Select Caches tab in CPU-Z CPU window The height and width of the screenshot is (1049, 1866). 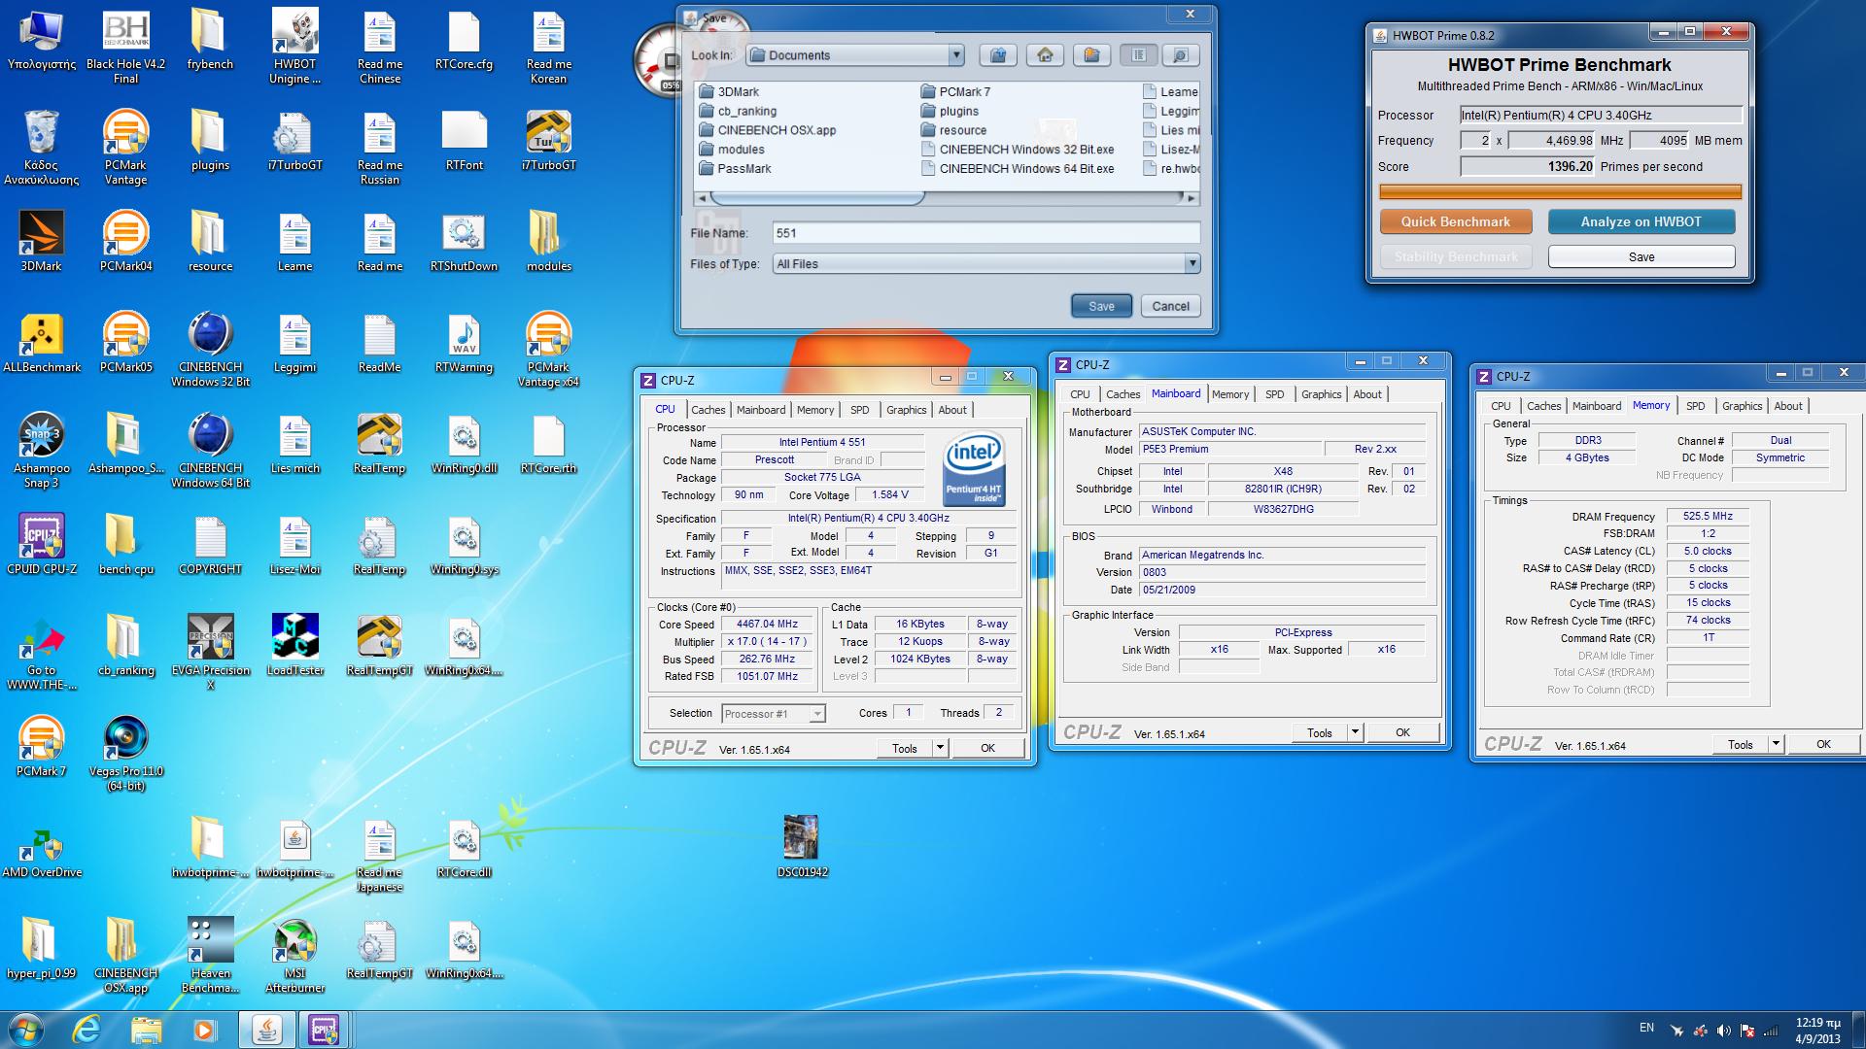708,410
